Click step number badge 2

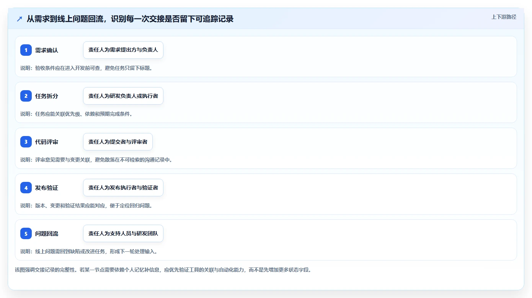pyautogui.click(x=26, y=96)
